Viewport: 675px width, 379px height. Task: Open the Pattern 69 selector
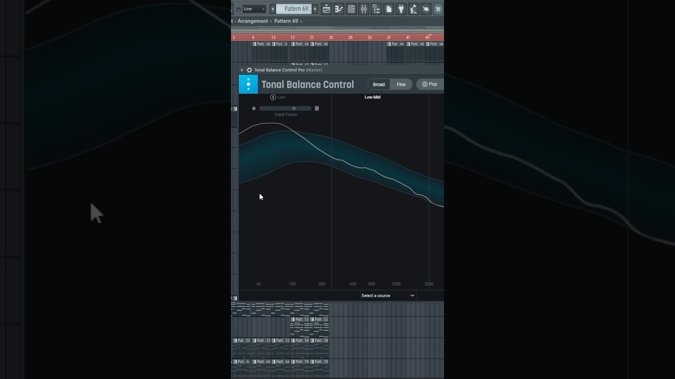[x=294, y=9]
